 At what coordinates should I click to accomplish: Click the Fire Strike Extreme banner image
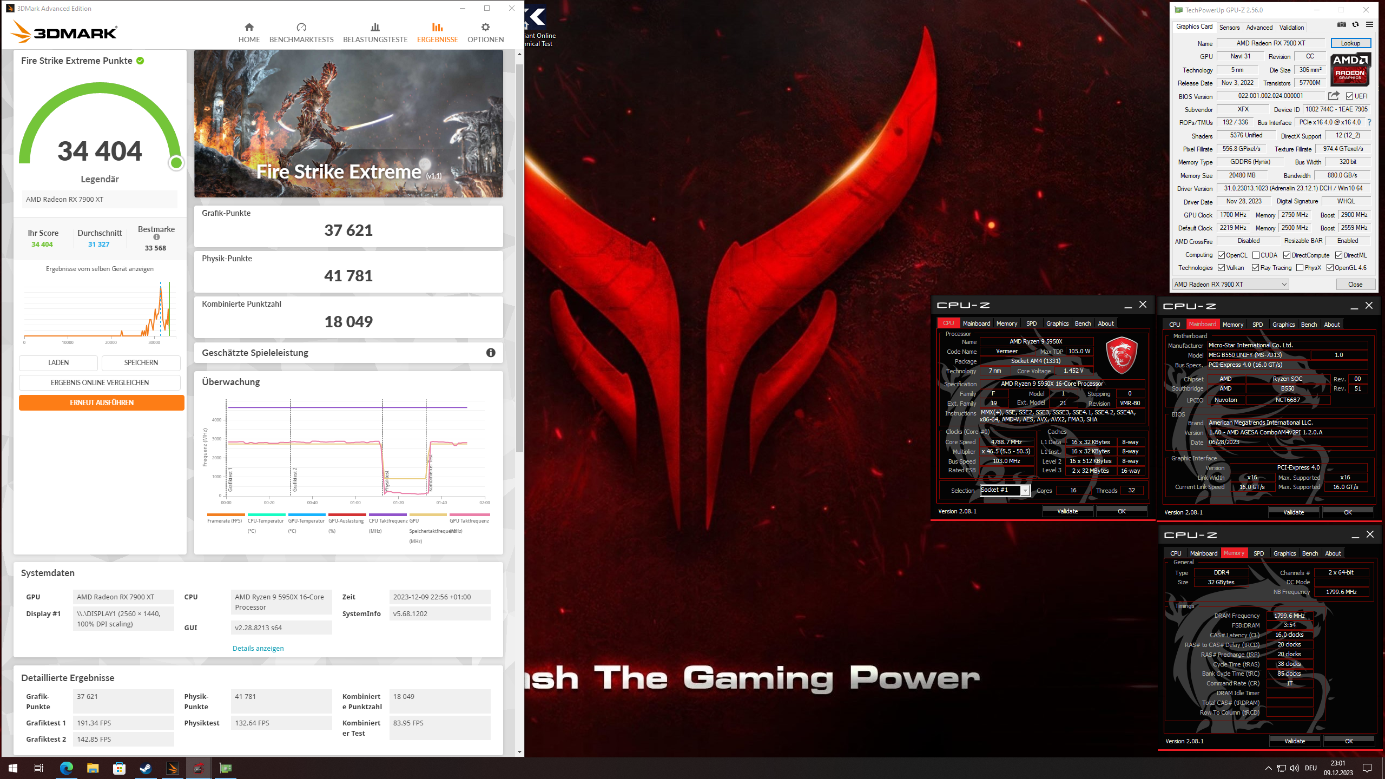(x=348, y=123)
